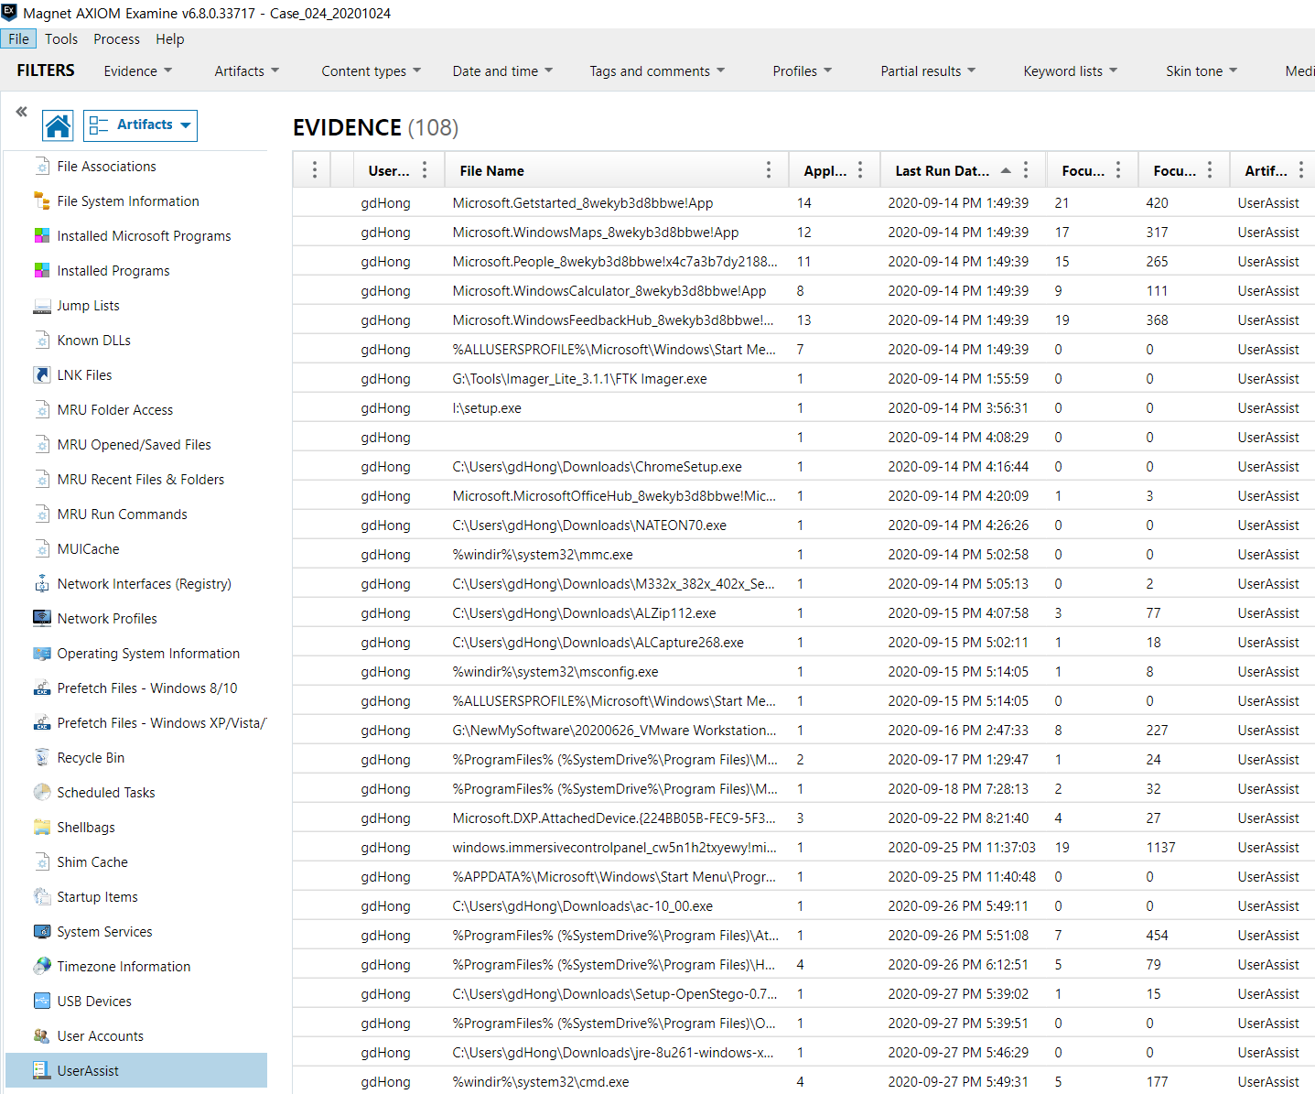Click the Jump Lists icon

pyautogui.click(x=42, y=306)
